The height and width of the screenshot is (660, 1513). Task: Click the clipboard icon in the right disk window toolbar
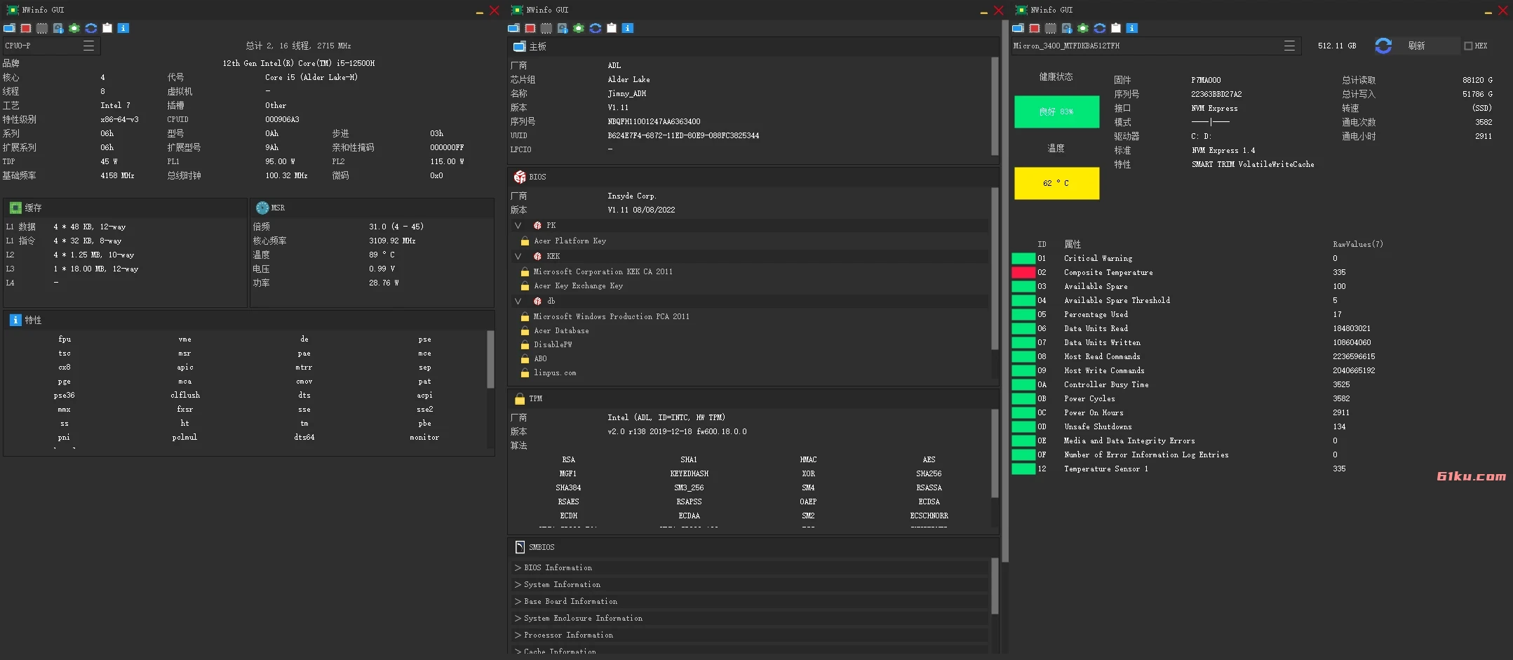(x=1116, y=28)
